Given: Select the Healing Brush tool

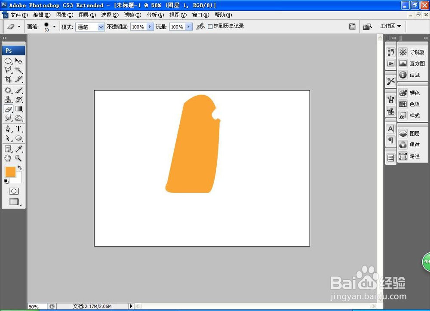Looking at the screenshot, I should [8, 90].
